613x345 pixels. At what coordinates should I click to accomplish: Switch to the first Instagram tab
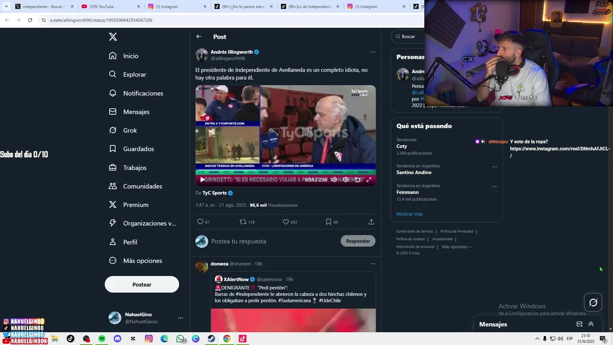[x=177, y=7]
